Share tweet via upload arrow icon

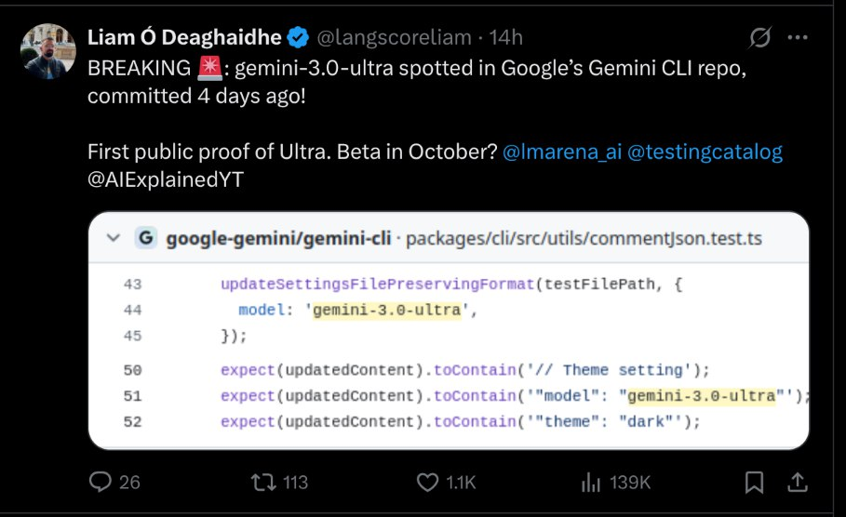click(x=797, y=482)
